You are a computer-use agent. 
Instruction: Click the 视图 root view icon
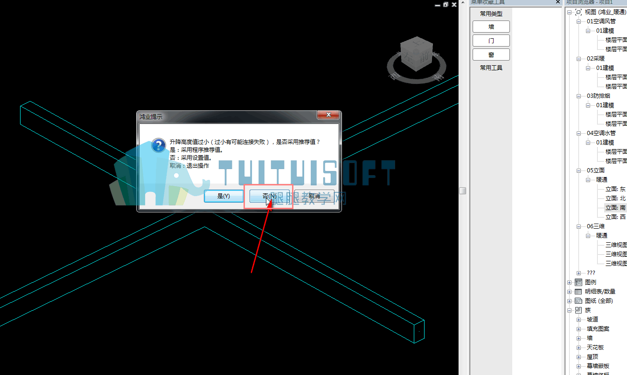[578, 12]
